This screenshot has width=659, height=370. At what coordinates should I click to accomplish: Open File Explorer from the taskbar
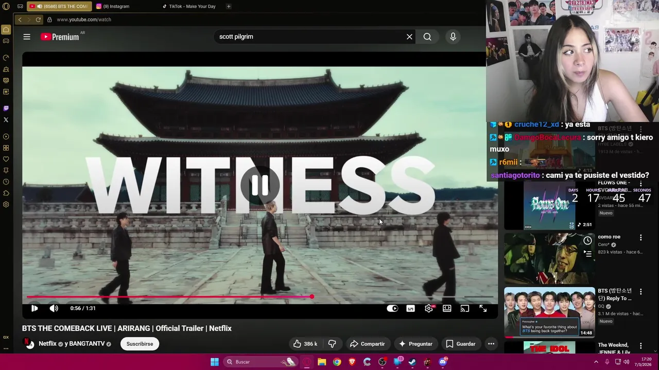(x=322, y=362)
